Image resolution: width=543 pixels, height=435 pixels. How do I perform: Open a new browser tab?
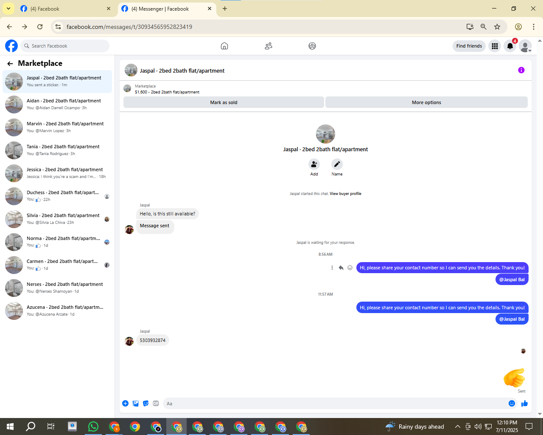coord(225,8)
